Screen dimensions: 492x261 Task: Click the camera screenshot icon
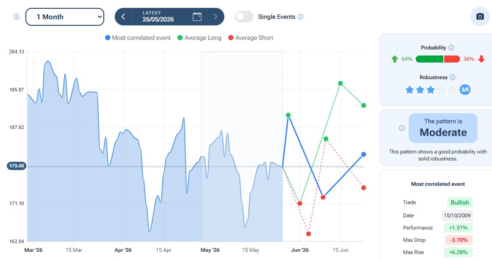click(x=480, y=17)
